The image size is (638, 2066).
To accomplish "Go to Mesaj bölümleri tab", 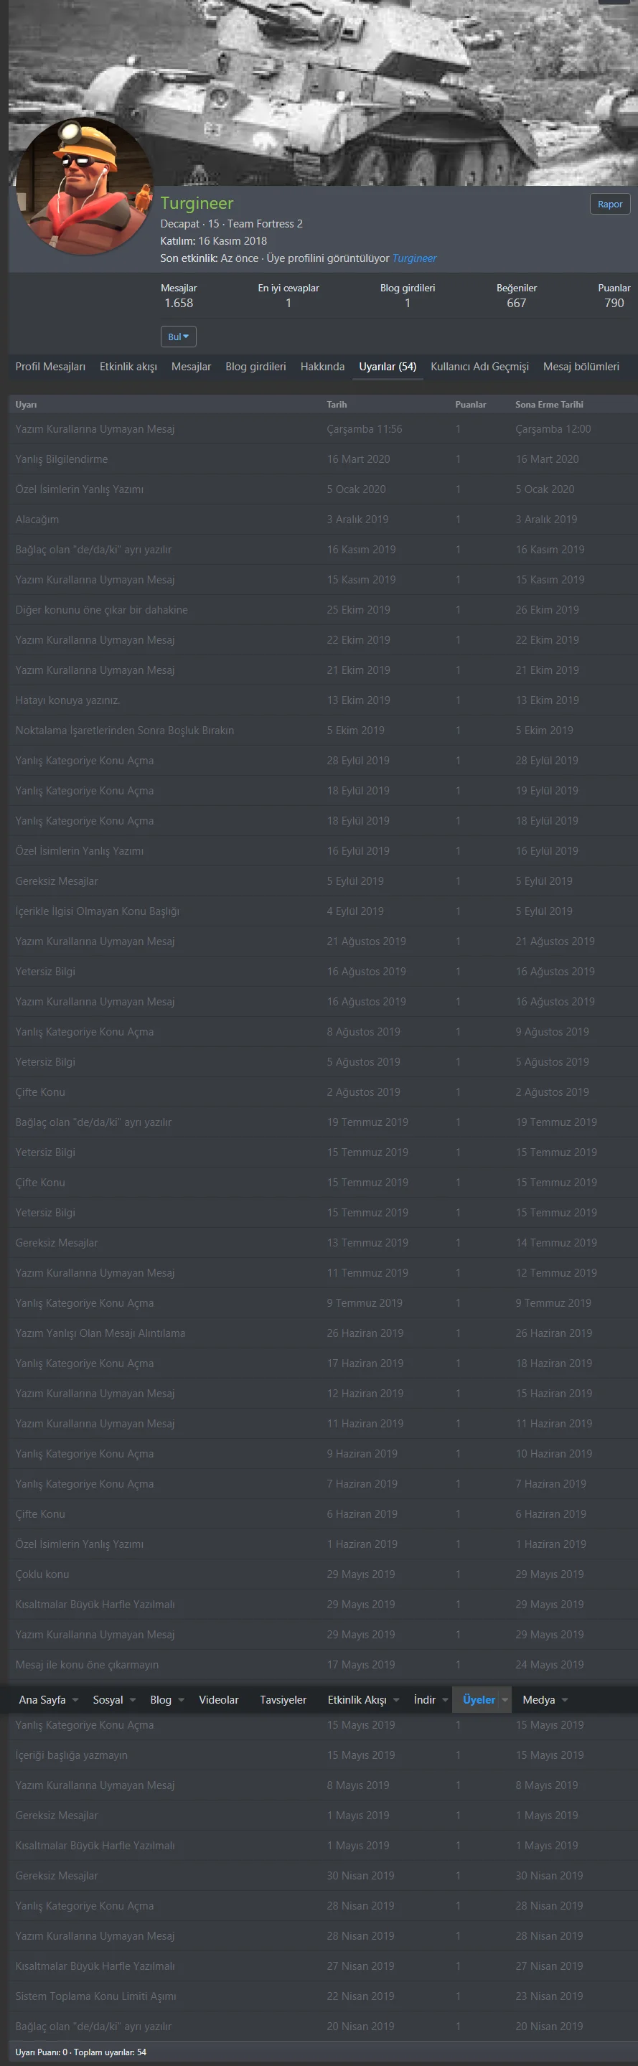I will 581,367.
